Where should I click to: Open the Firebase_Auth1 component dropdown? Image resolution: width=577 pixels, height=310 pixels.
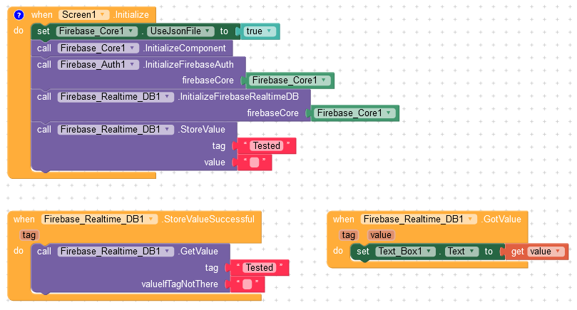point(98,65)
